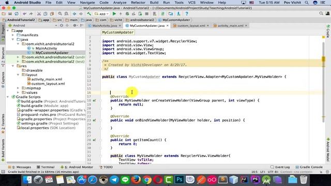
Task: Click the Navigate Back arrow icon
Action: [x=74, y=14]
